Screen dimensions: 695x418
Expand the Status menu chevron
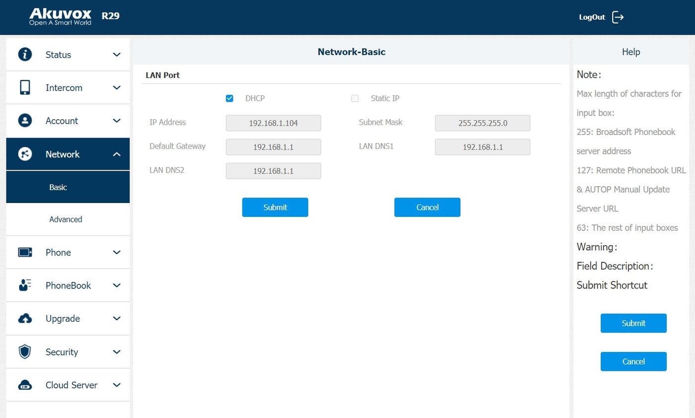pyautogui.click(x=117, y=55)
